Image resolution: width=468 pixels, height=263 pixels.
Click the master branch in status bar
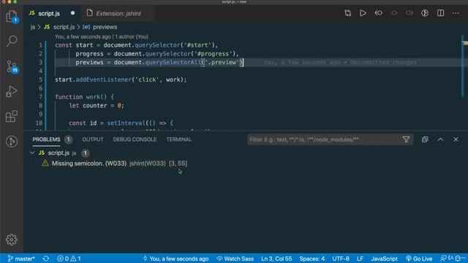click(x=21, y=259)
